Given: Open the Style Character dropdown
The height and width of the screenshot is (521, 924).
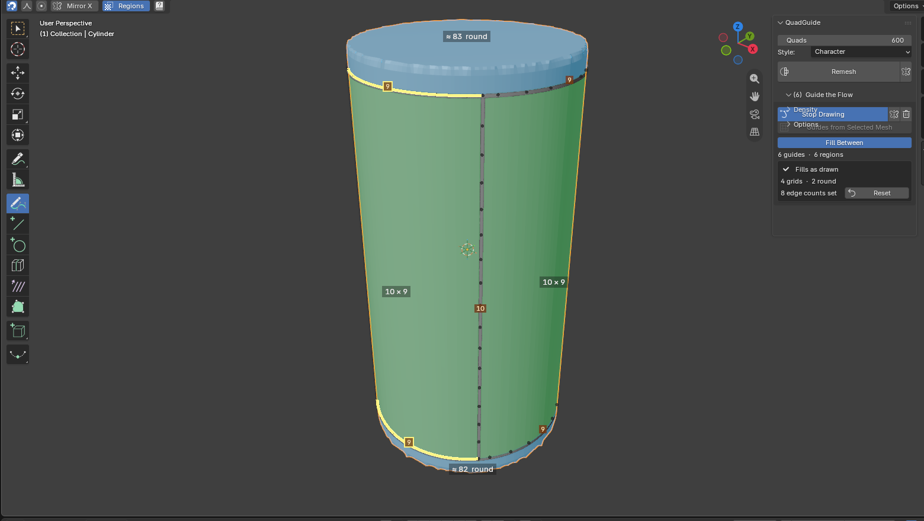Looking at the screenshot, I should [861, 52].
